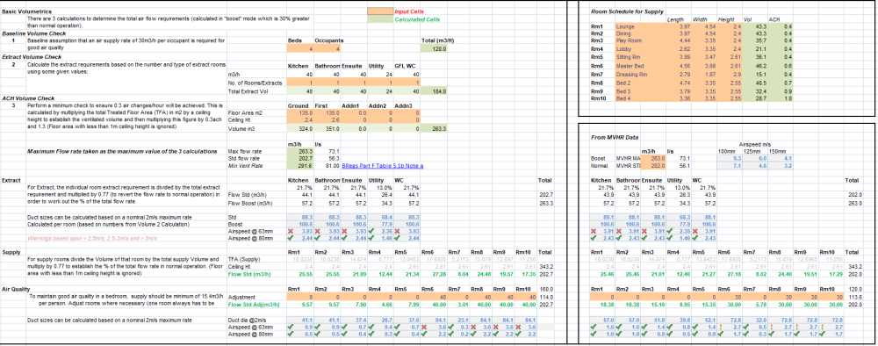This screenshot has height=346, width=878.
Task: Select the Min Vent Rate 291.6 cell
Action: [299, 166]
